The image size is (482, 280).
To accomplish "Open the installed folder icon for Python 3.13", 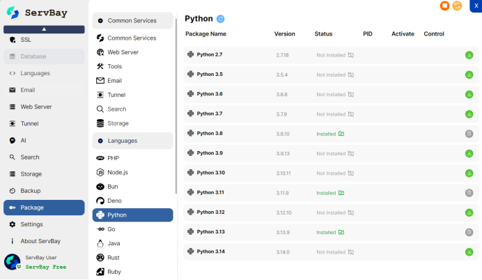I will tap(341, 232).
